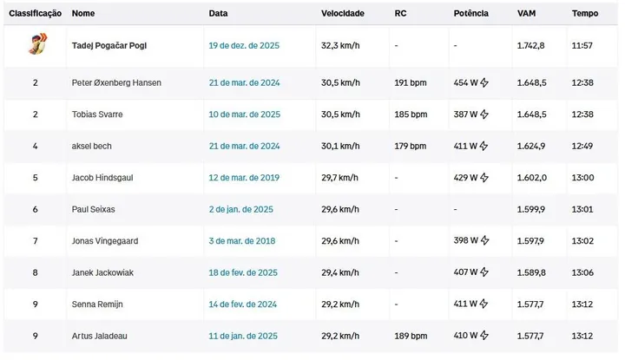Click the Velocidade column header
Viewport: 625px width, 360px height.
[x=343, y=13]
